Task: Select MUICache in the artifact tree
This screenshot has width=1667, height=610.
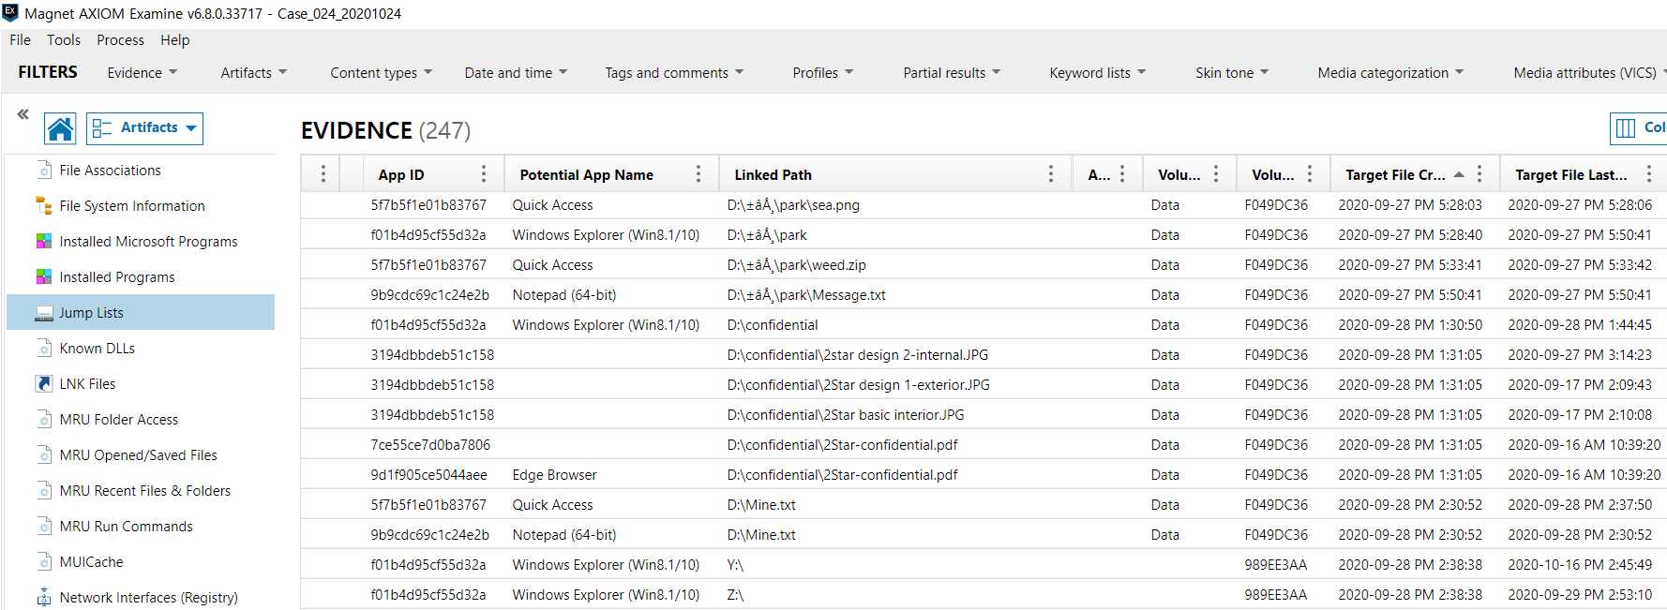Action: 141,561
